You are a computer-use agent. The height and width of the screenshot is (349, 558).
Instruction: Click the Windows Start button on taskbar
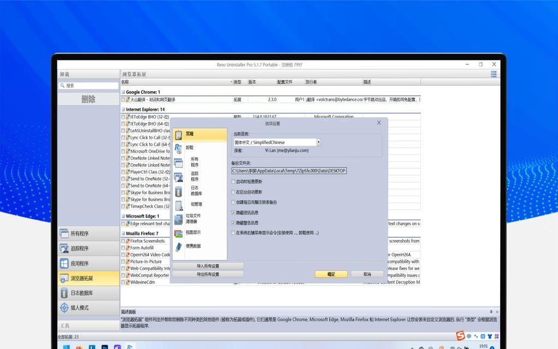coord(66,347)
